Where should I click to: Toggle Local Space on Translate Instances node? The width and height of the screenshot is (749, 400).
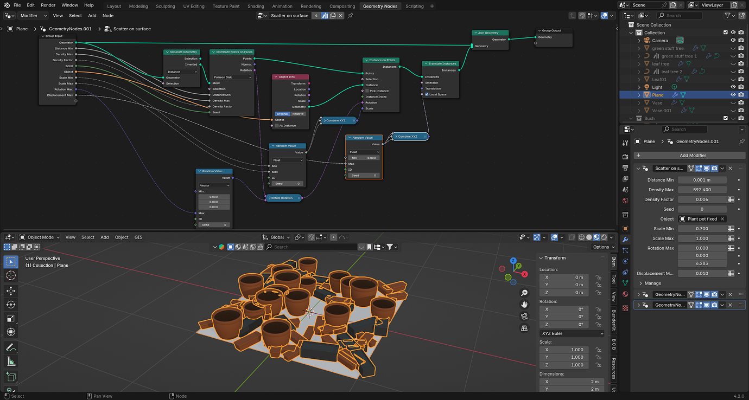pos(426,94)
